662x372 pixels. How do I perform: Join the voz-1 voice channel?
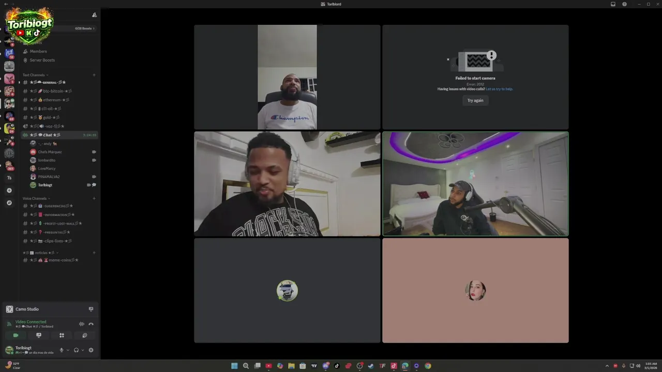59,126
